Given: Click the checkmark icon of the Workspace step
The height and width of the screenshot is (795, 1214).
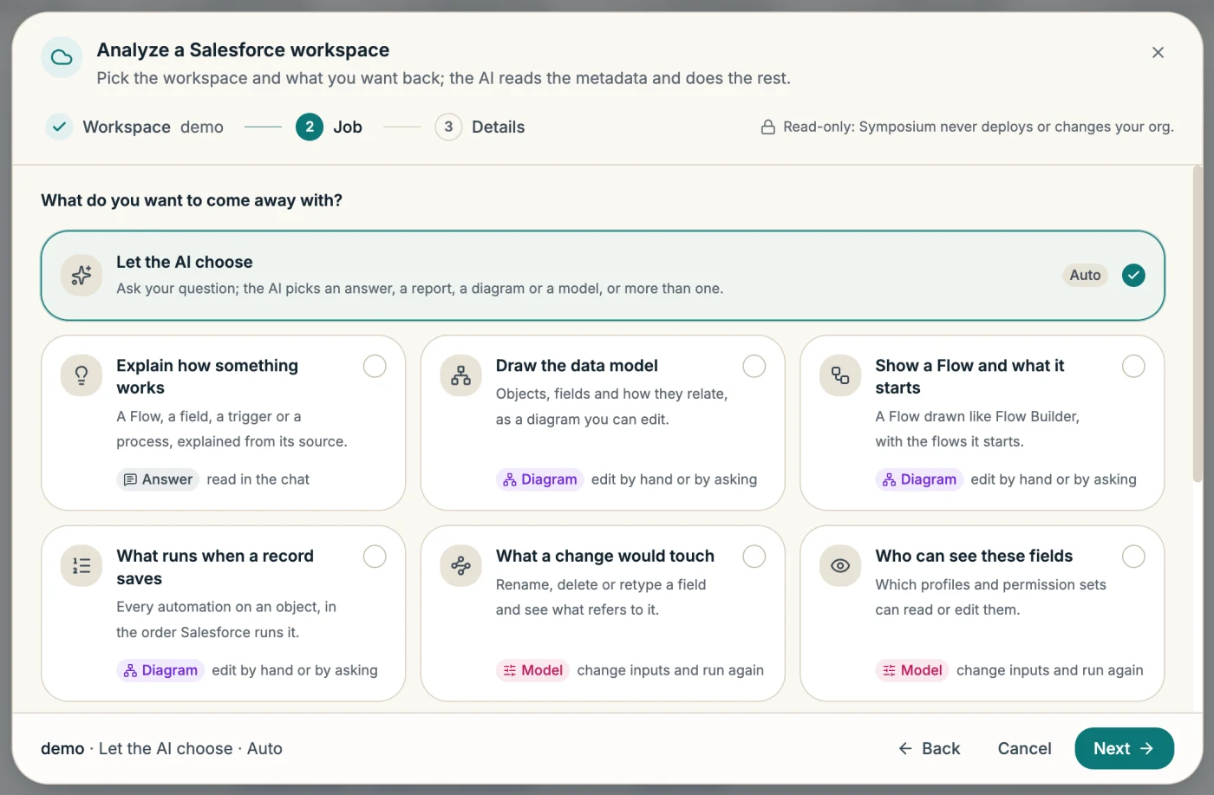Looking at the screenshot, I should (59, 127).
